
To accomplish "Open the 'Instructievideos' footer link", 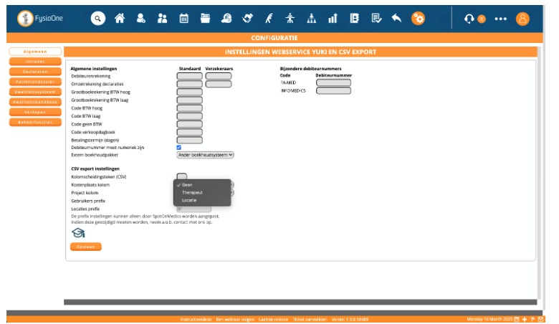I will [195, 318].
